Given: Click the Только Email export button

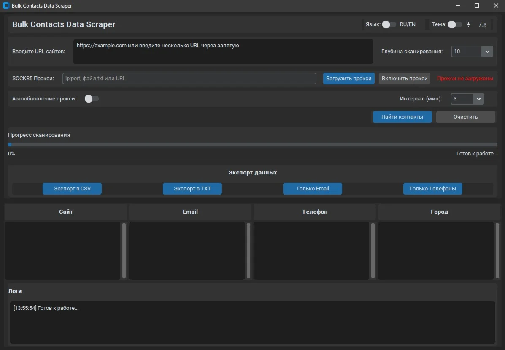Looking at the screenshot, I should (313, 189).
